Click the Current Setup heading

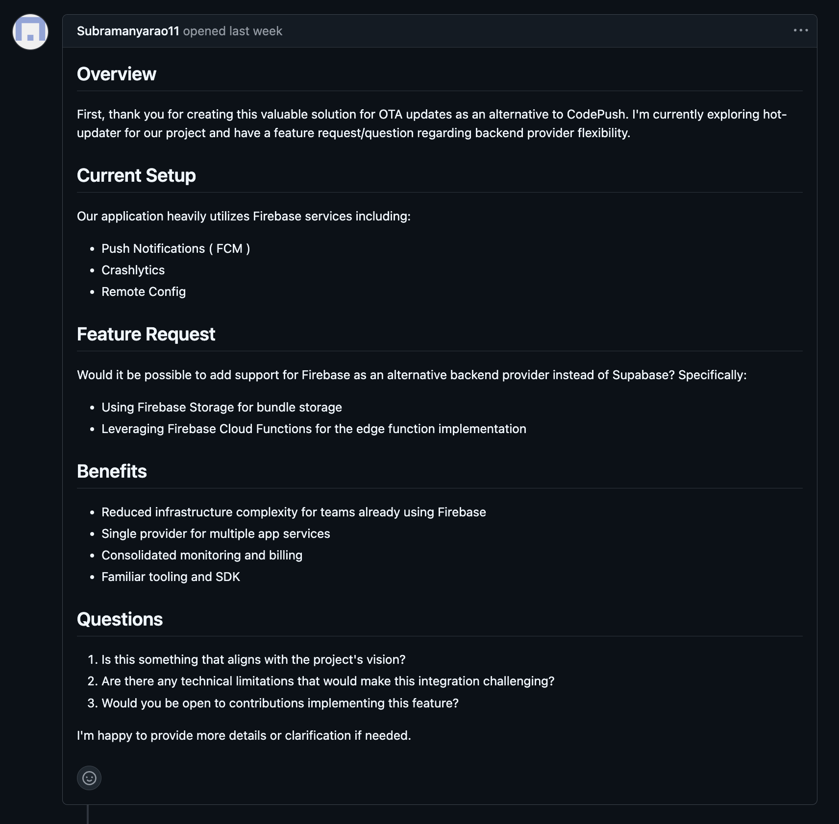[136, 175]
